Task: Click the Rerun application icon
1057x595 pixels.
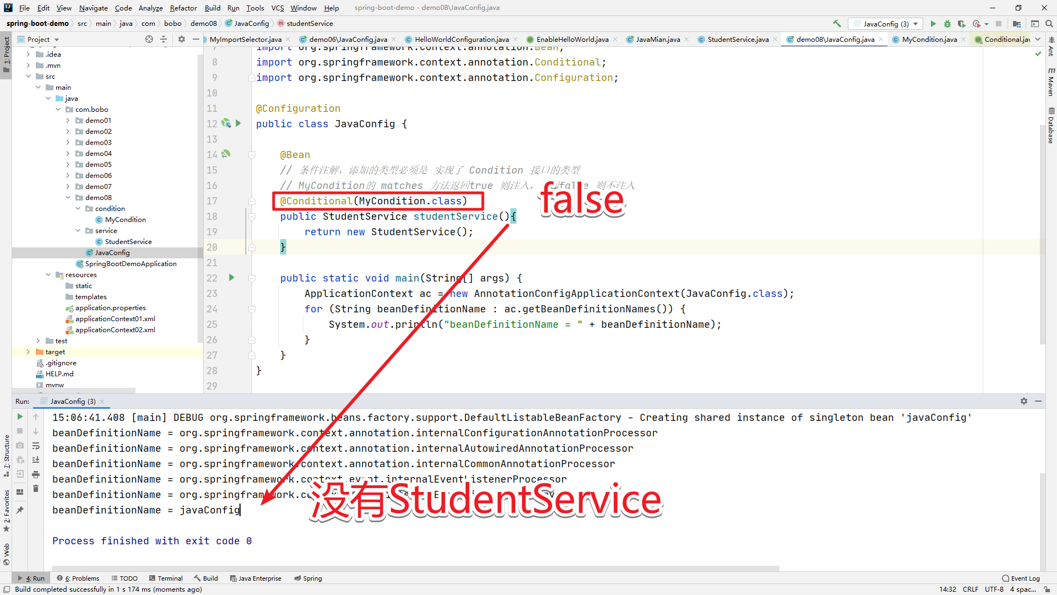Action: tap(20, 418)
